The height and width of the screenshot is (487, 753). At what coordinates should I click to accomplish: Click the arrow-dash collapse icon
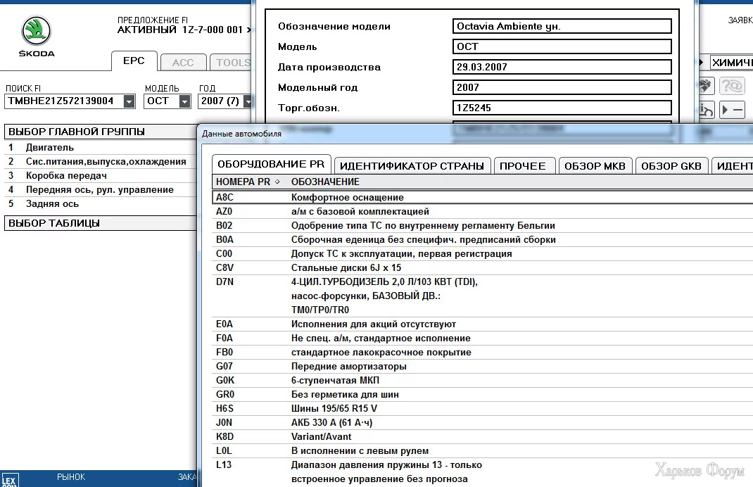point(733,110)
